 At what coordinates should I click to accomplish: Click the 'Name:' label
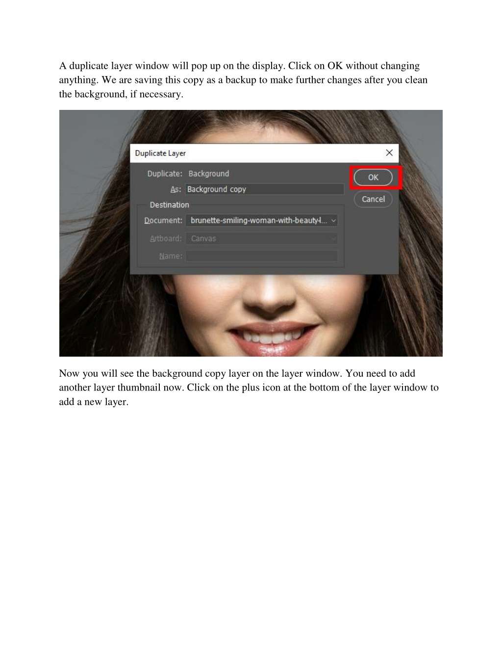(171, 256)
